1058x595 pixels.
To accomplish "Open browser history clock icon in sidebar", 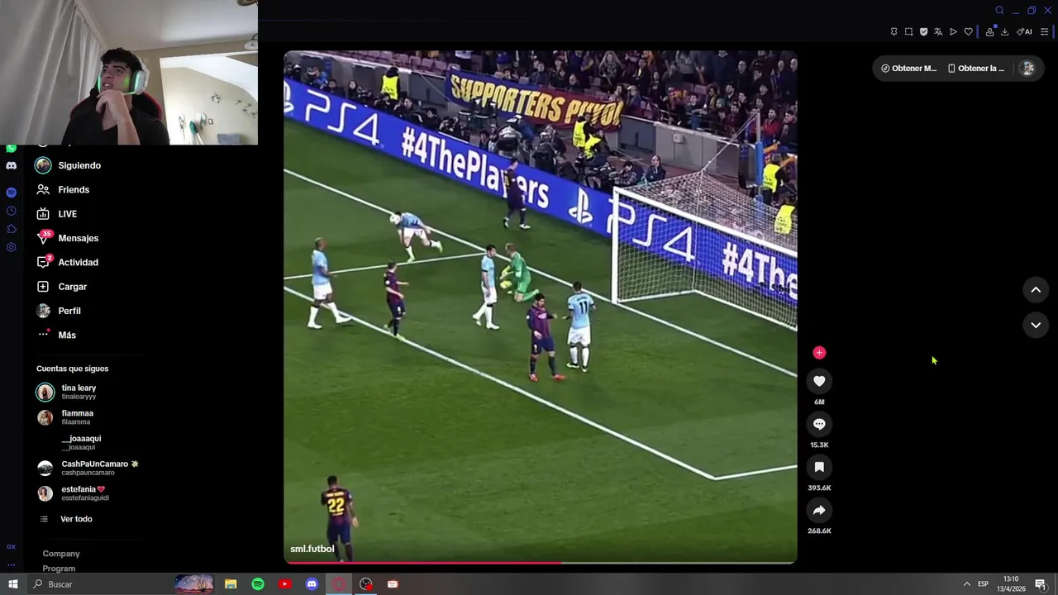I will [11, 211].
